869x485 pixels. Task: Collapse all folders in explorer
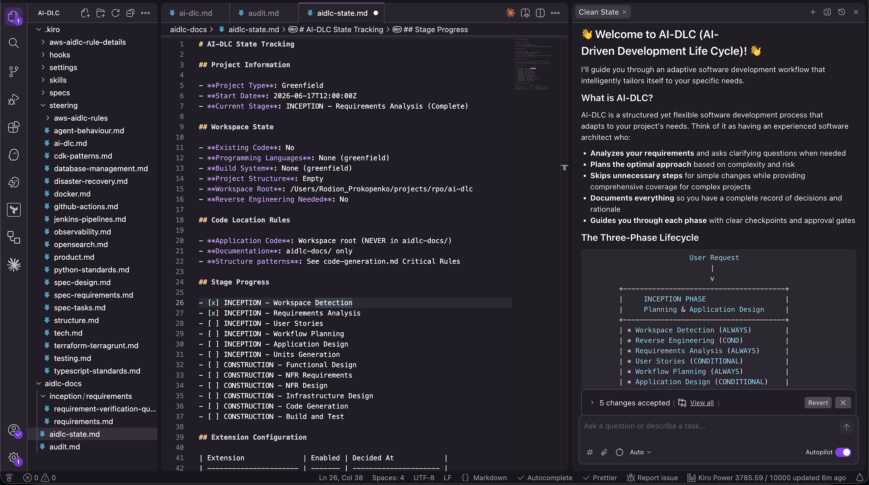tap(130, 13)
